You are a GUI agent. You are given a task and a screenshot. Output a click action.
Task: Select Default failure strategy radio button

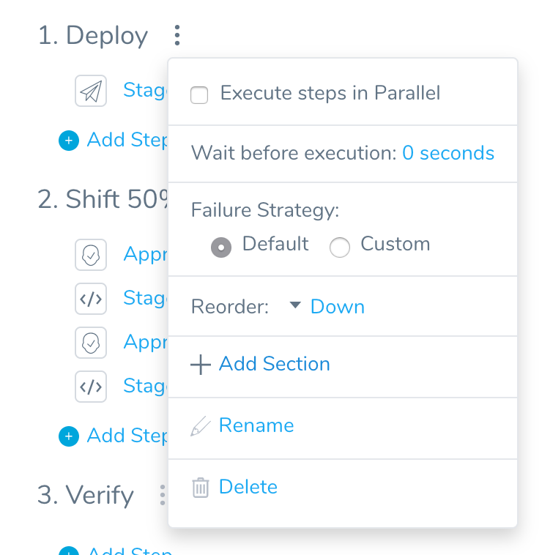click(221, 247)
